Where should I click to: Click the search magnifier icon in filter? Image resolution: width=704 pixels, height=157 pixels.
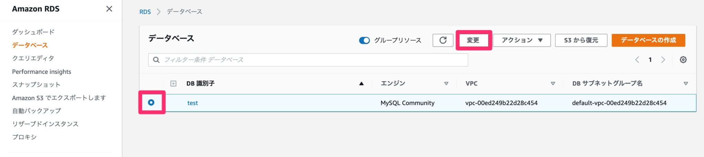point(156,60)
